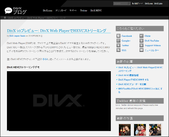Viewport: 169px width, 137px height.
Task: Click the home icon in breadcrumb
Action: pos(5,18)
